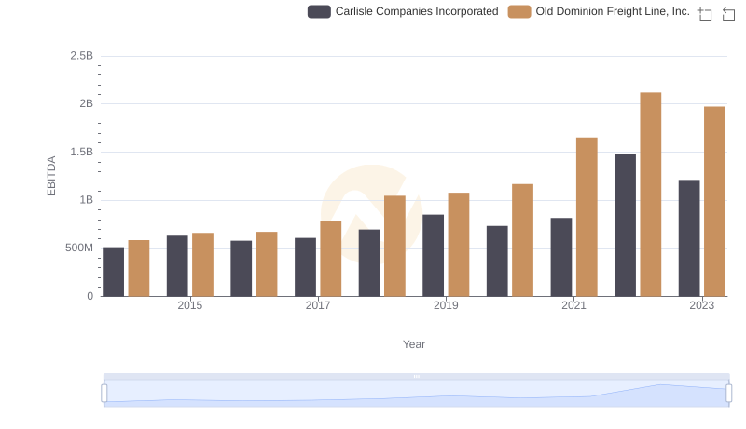Click the zoom reset restore icon
The width and height of the screenshot is (746, 429).
coord(728,14)
